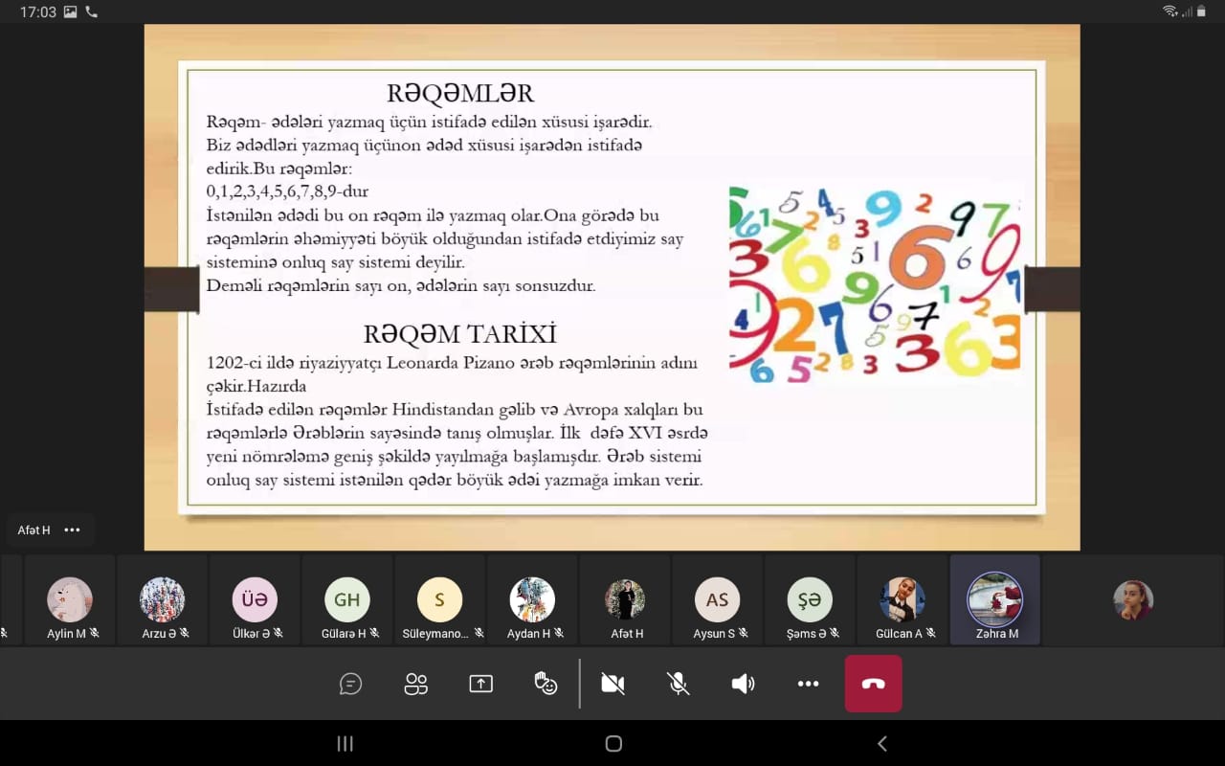Screen dimensions: 1225x766
Task: Select participant tile Aysun S
Action: (717, 600)
